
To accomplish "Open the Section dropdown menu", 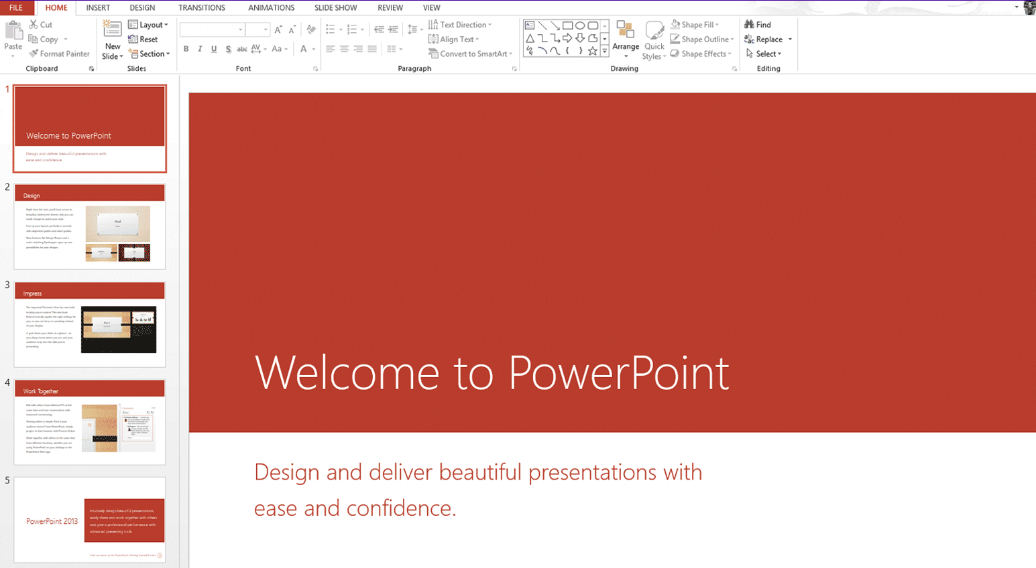I will tap(150, 54).
